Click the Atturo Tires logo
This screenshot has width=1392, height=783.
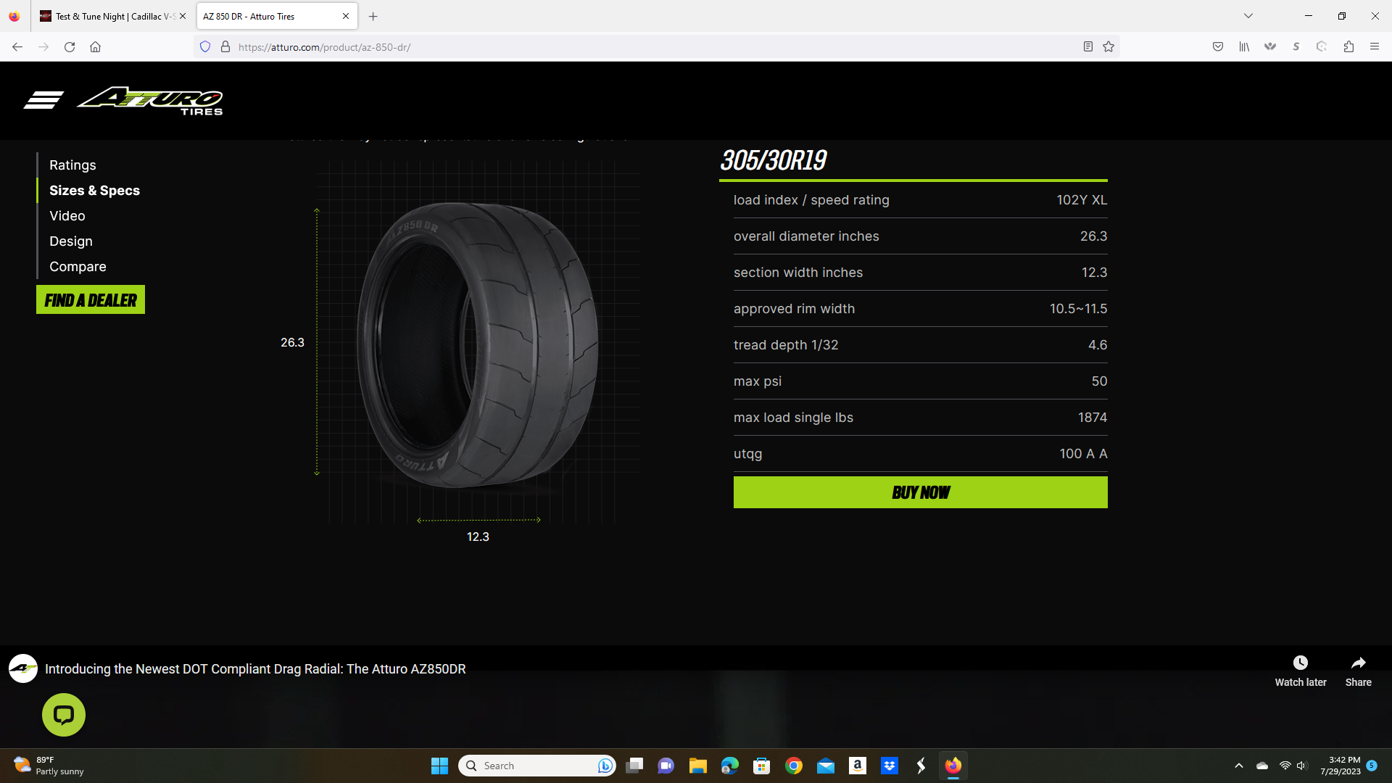tap(151, 101)
